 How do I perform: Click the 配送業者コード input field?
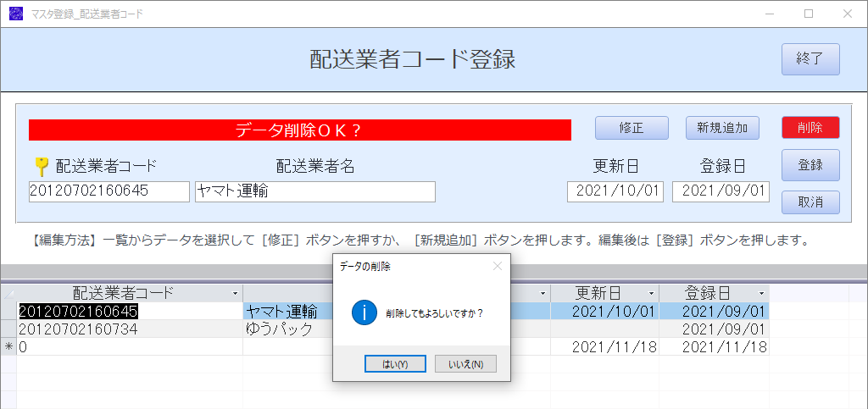109,191
